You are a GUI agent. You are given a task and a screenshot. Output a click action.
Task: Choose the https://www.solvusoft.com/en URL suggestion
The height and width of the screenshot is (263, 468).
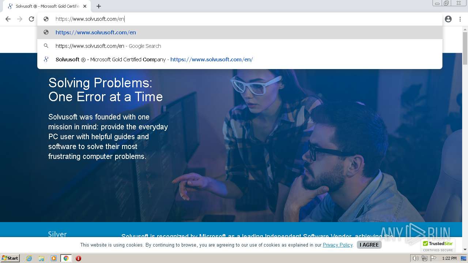click(x=240, y=32)
